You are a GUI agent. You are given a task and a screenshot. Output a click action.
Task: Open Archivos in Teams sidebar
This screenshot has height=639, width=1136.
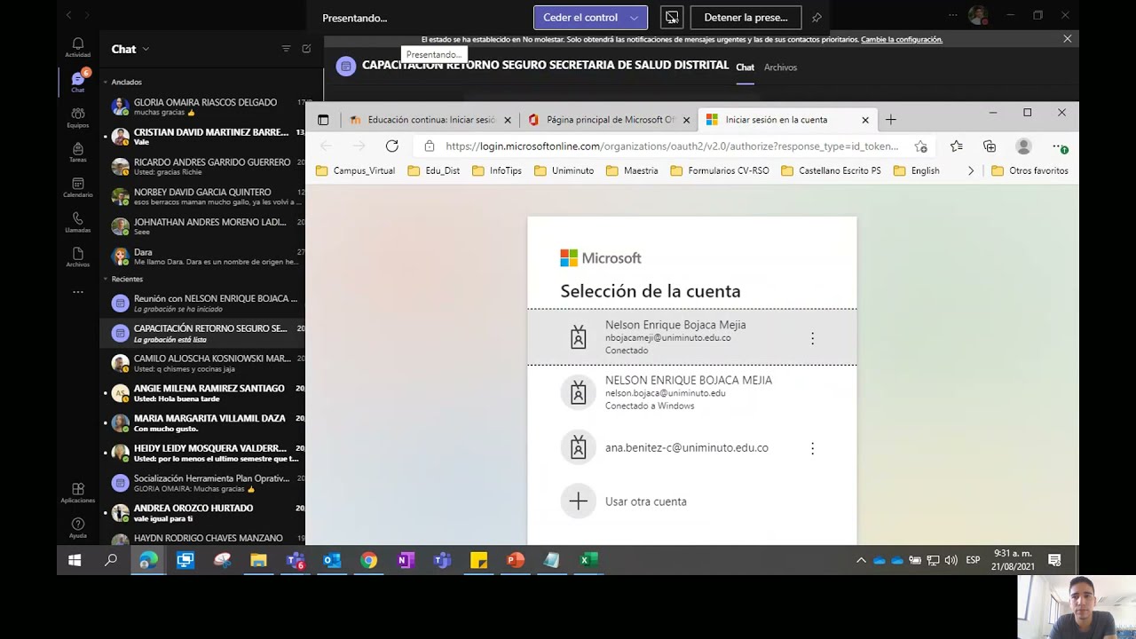click(x=78, y=256)
